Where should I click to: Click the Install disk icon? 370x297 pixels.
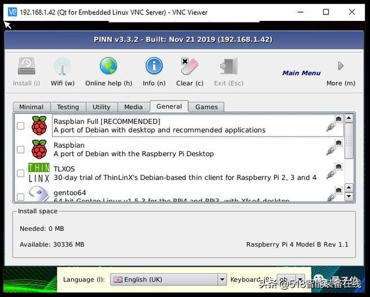click(27, 65)
